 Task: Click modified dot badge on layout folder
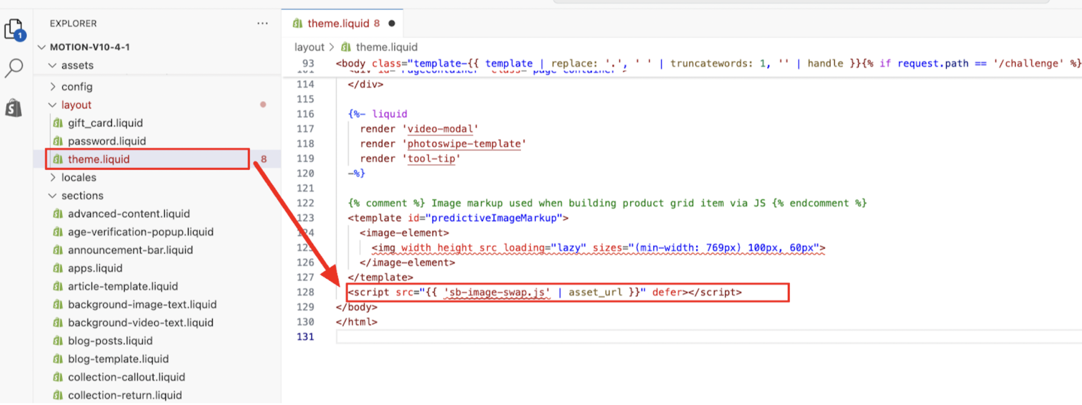263,105
